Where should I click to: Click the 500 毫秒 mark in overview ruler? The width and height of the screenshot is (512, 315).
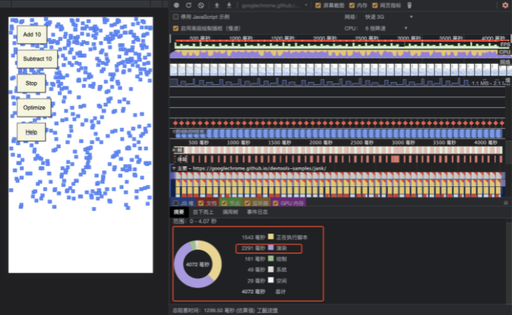click(x=200, y=38)
